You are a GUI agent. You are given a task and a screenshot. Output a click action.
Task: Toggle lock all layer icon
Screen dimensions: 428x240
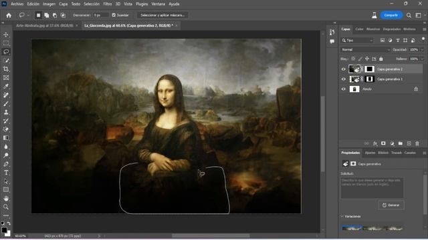[381, 59]
